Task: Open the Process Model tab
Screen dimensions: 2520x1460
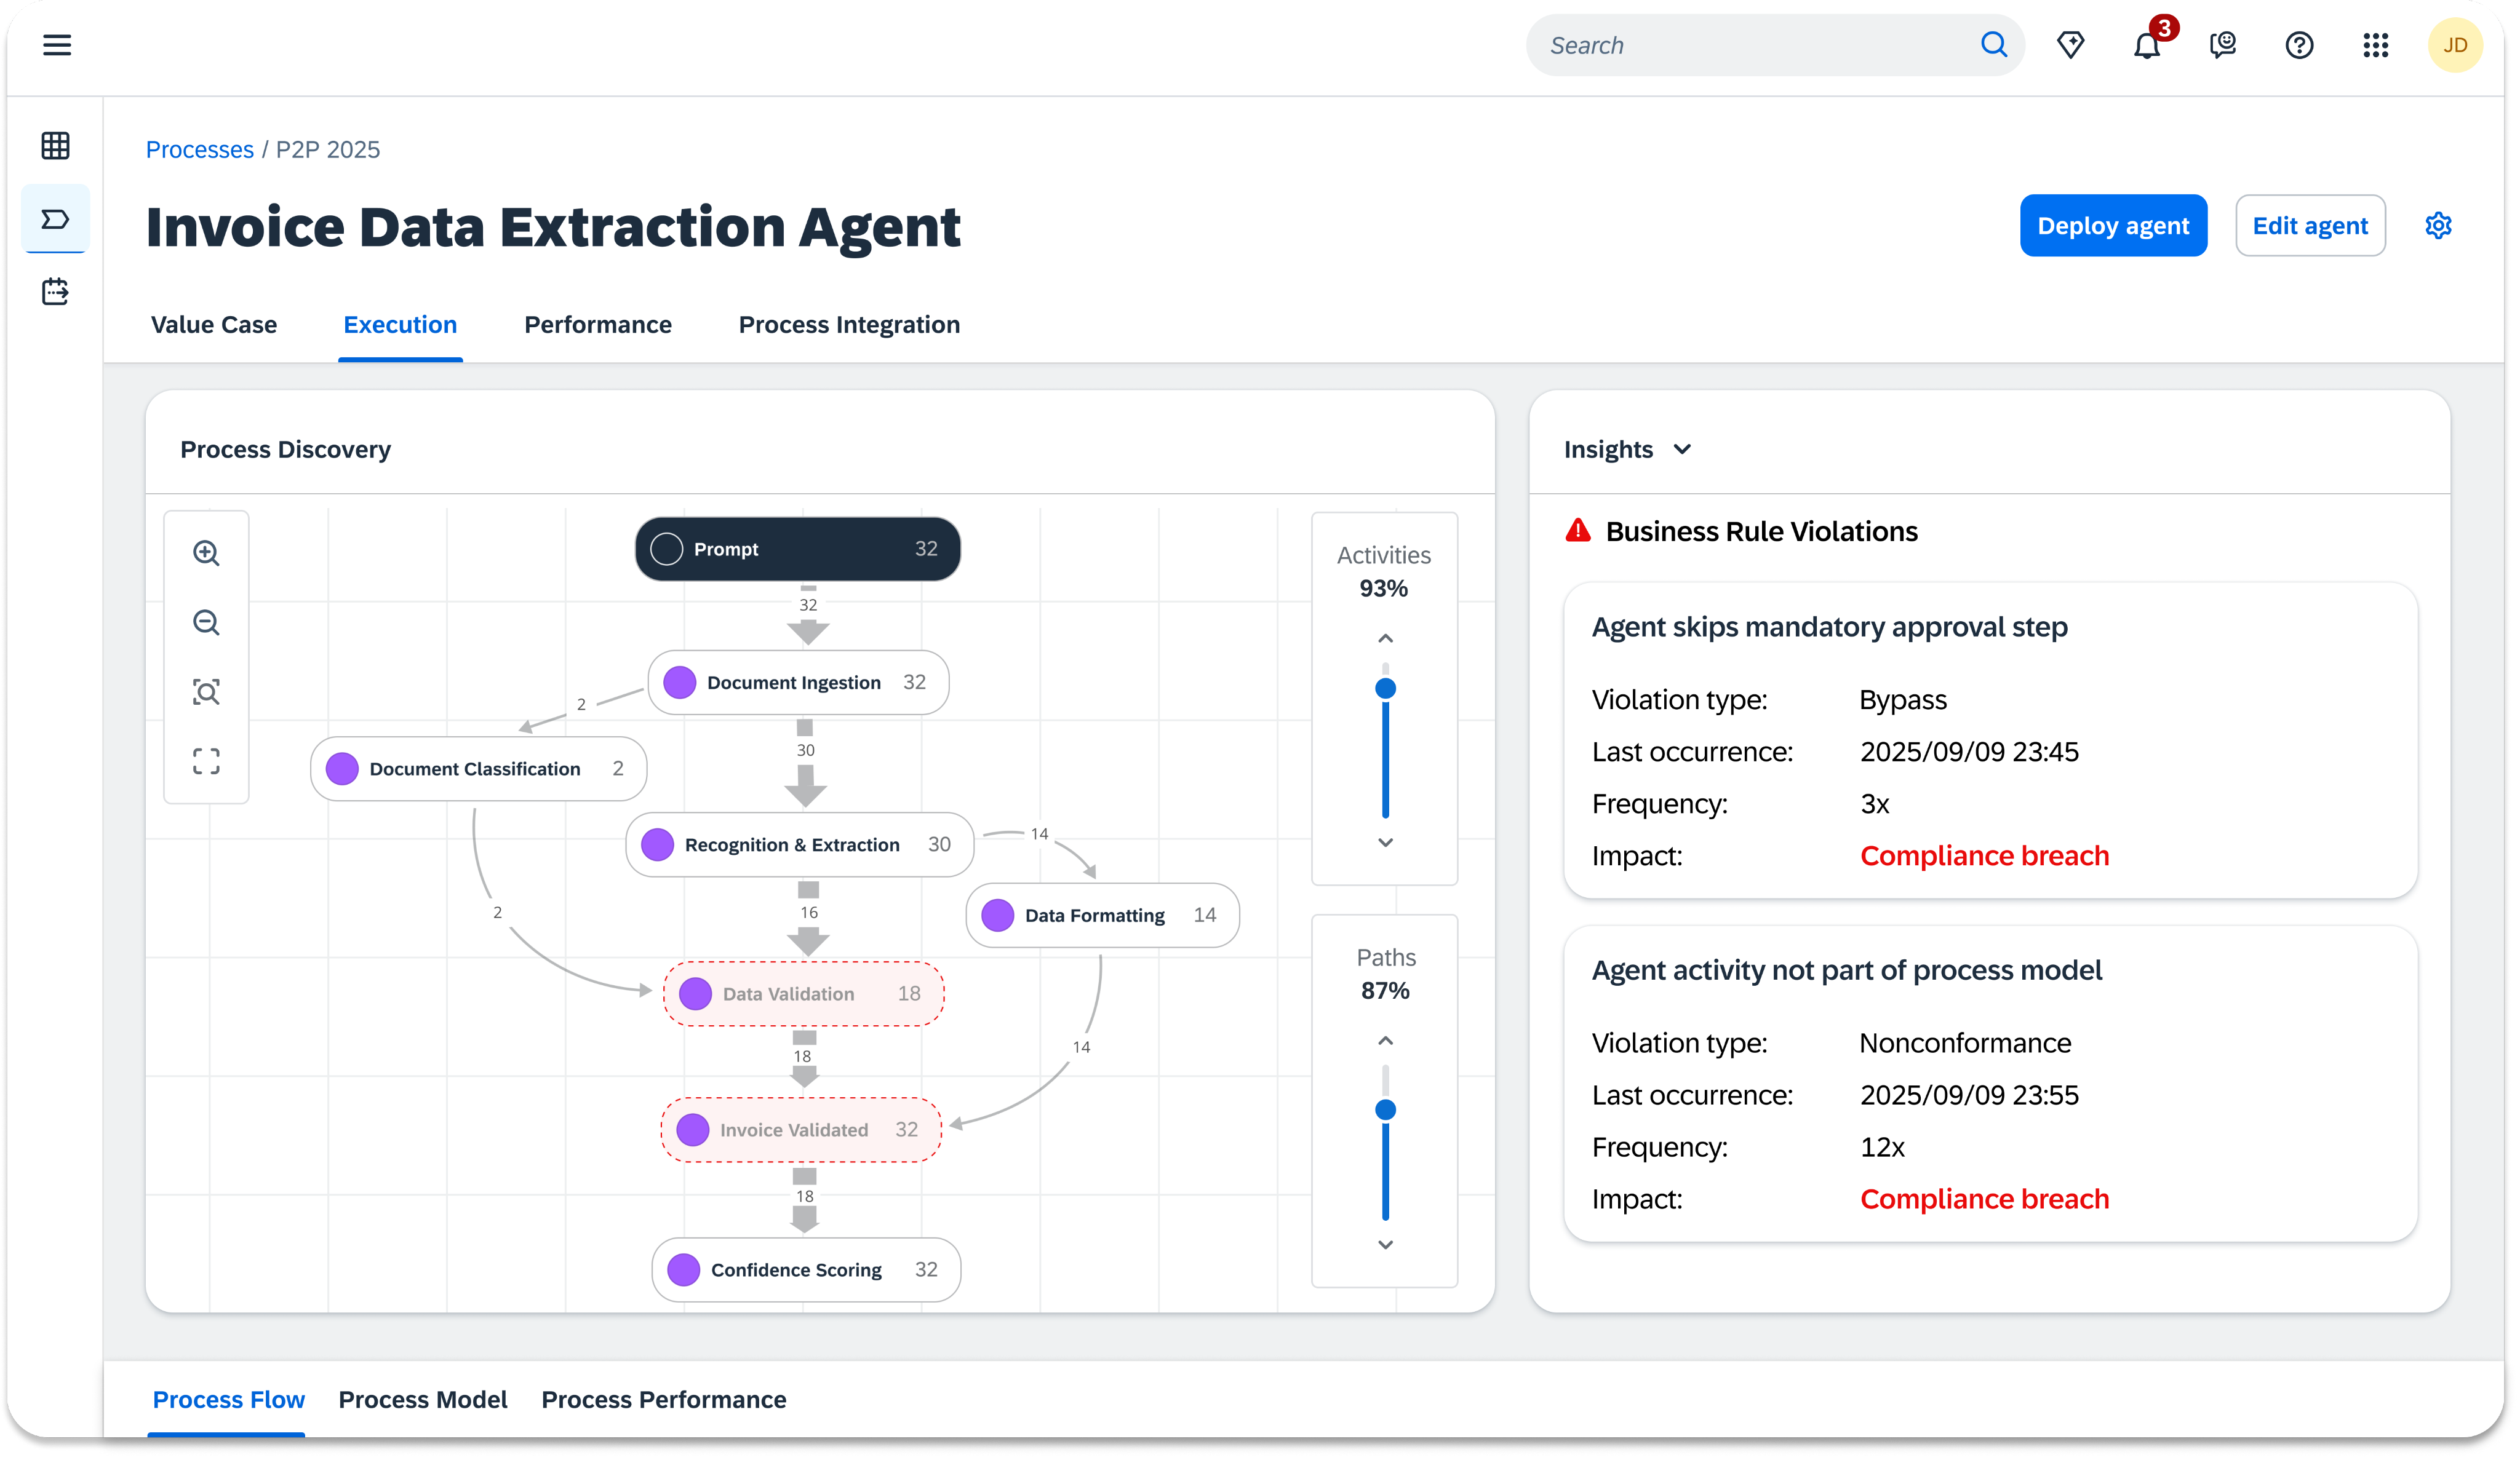Action: pos(422,1399)
